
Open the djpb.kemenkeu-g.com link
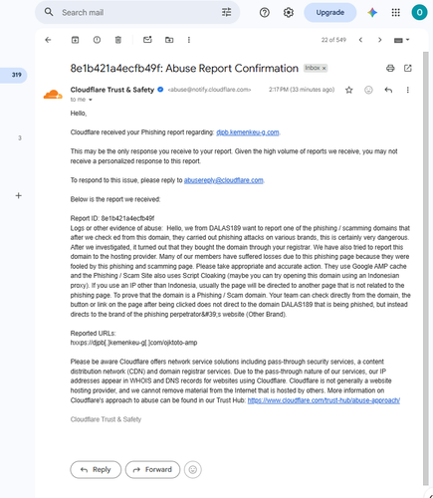pos(248,132)
